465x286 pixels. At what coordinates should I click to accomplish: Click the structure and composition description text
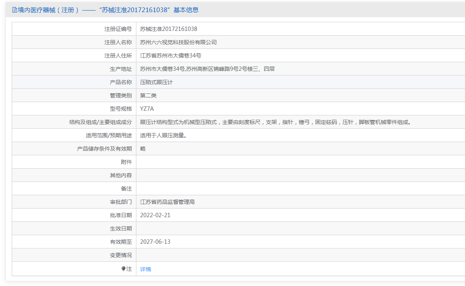click(x=276, y=122)
